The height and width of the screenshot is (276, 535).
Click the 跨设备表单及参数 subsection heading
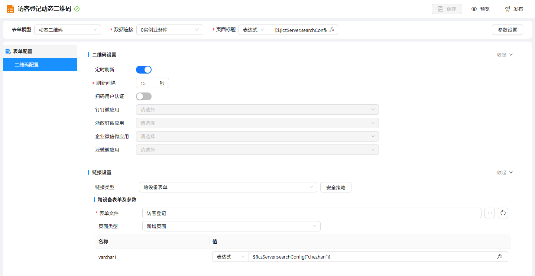(117, 199)
